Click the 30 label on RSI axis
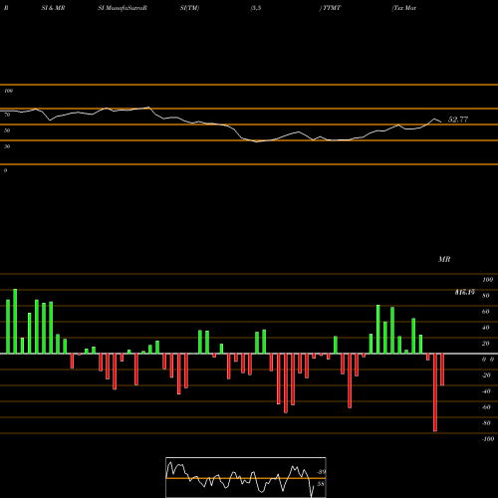This screenshot has height=498, width=498. [7, 146]
